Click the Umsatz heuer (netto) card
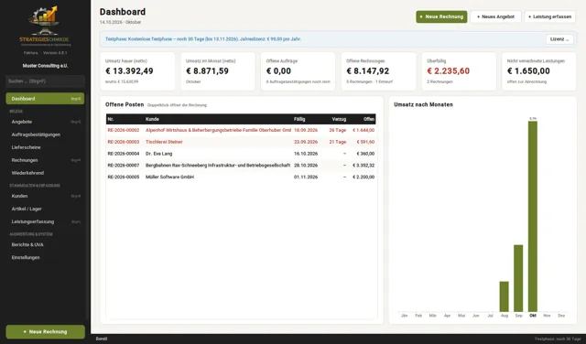 pyautogui.click(x=137, y=71)
